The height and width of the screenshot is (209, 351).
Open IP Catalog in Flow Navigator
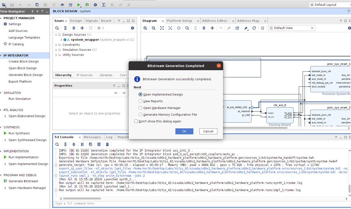[x=16, y=44]
